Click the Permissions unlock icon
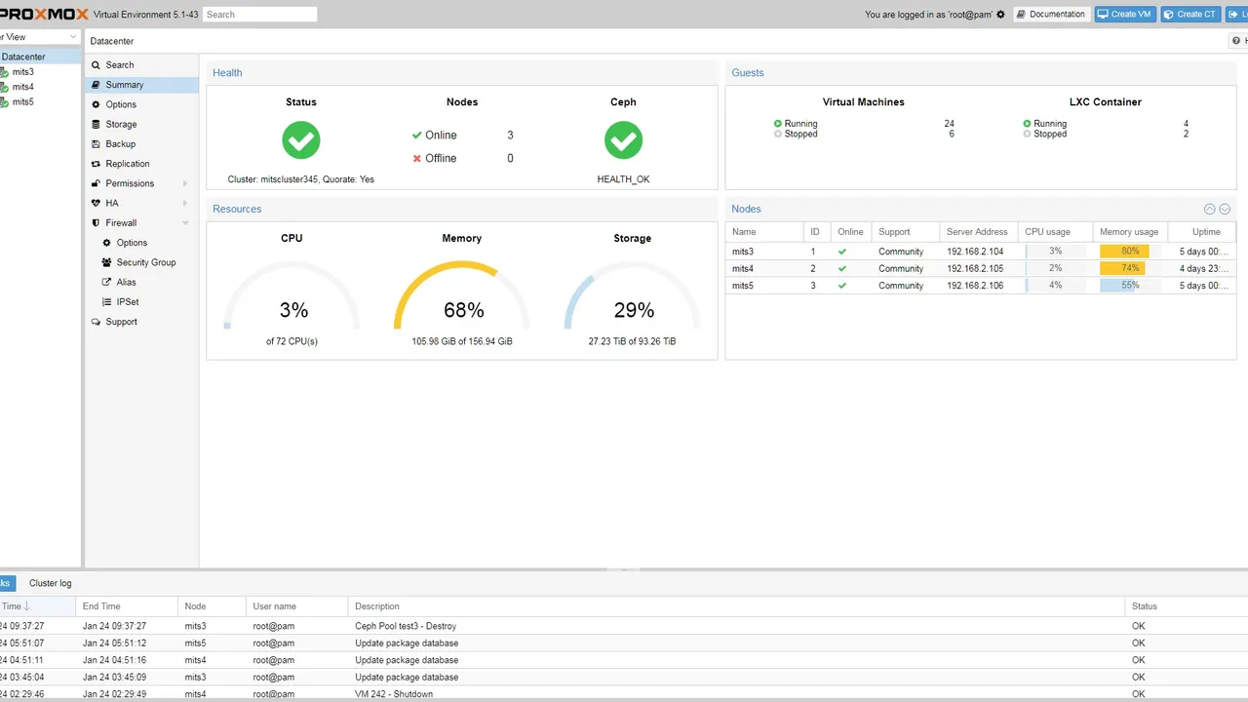 (x=96, y=183)
